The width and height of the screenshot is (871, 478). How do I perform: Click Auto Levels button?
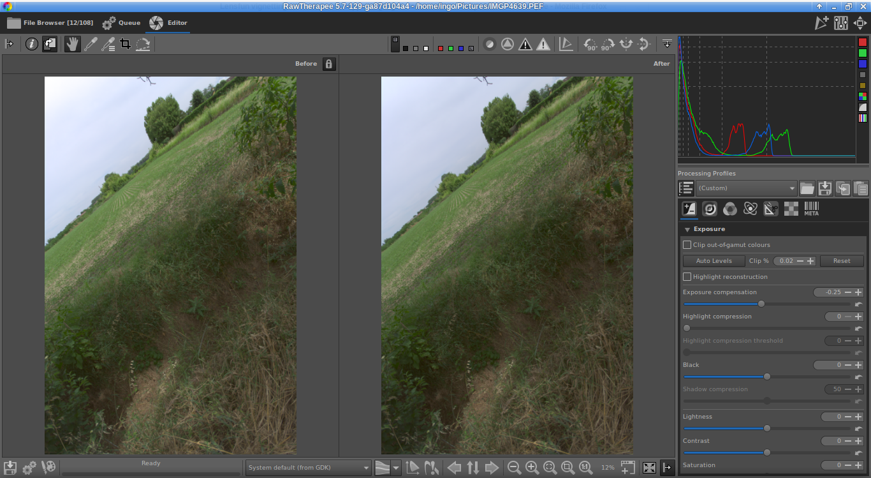click(x=714, y=261)
